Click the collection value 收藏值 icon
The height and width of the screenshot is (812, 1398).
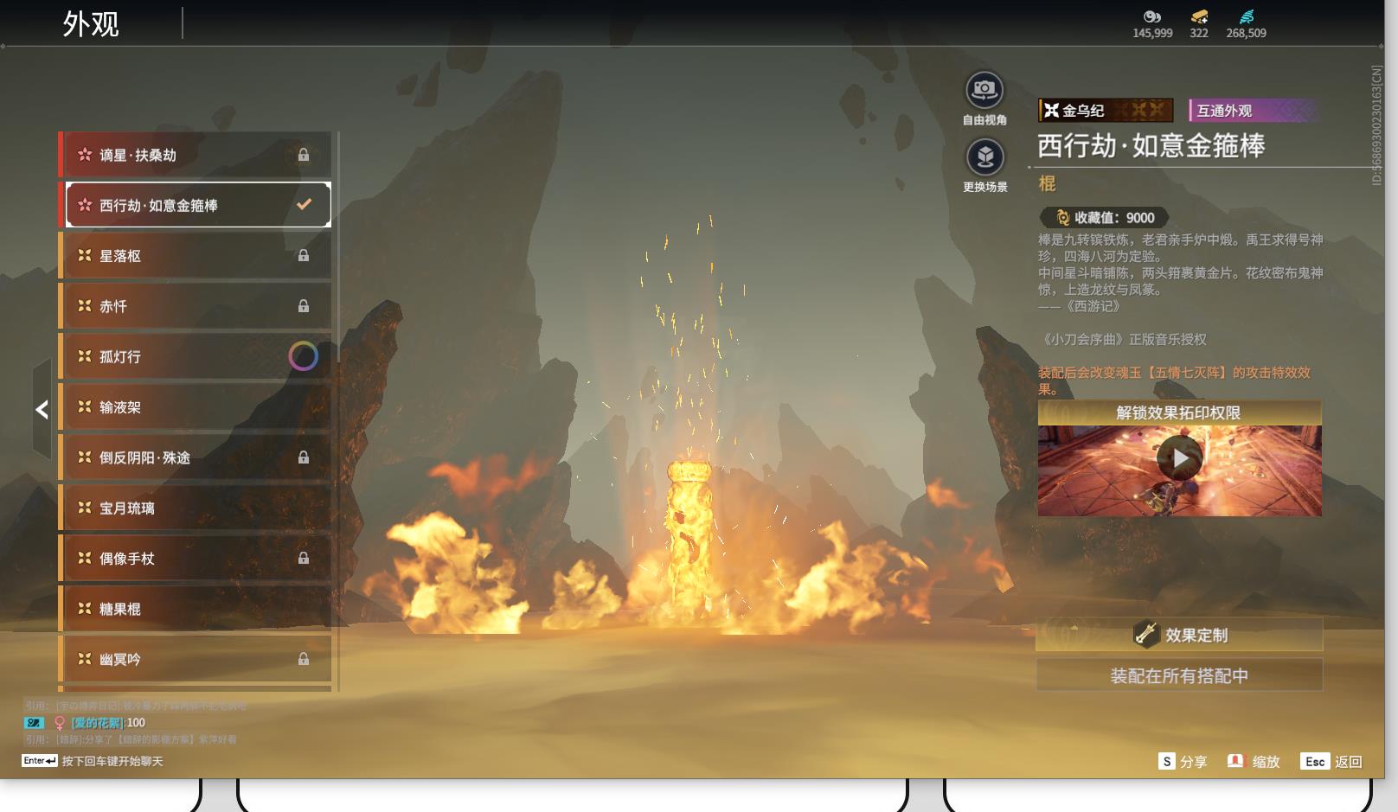(x=1063, y=218)
